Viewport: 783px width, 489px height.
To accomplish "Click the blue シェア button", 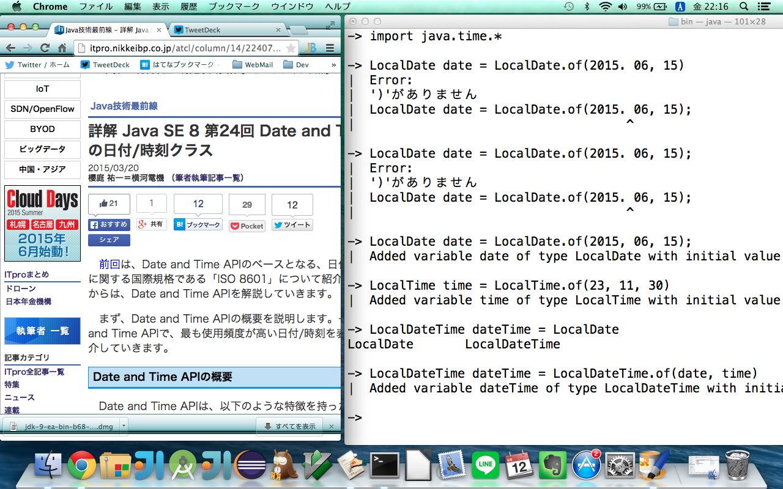I will (109, 240).
